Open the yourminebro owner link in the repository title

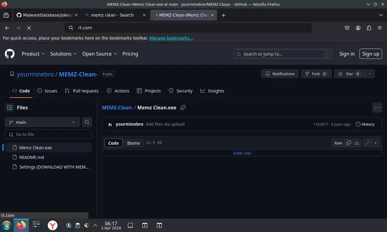pos(35,74)
